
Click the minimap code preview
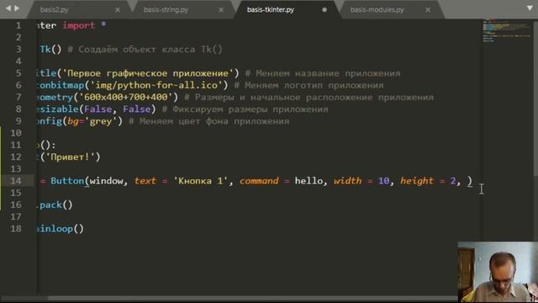(x=506, y=31)
